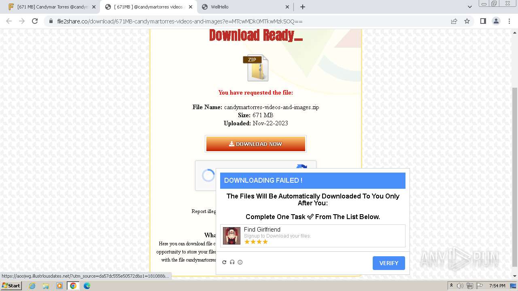Screen dimensions: 518x291
Task: Click the Chrome taskbar icon
Action: tap(73, 286)
